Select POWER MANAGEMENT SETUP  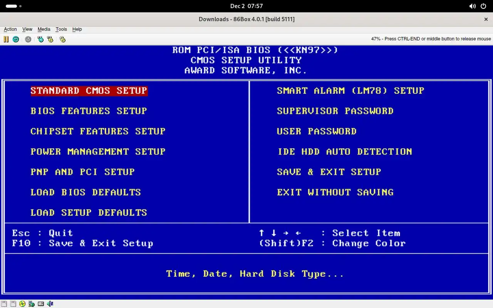click(x=98, y=152)
